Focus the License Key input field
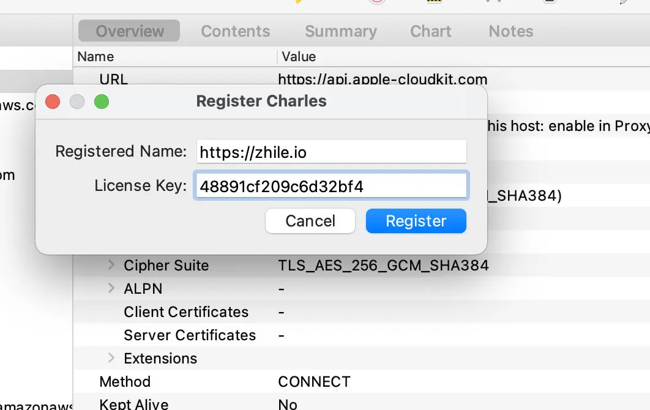Image resolution: width=650 pixels, height=410 pixels. (331, 186)
